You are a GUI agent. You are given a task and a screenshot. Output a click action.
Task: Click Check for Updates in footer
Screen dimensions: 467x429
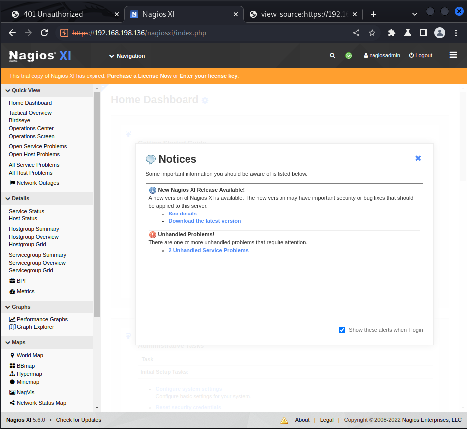point(79,420)
